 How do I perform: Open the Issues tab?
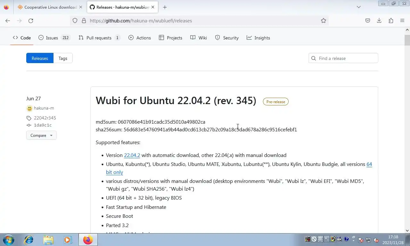click(54, 38)
